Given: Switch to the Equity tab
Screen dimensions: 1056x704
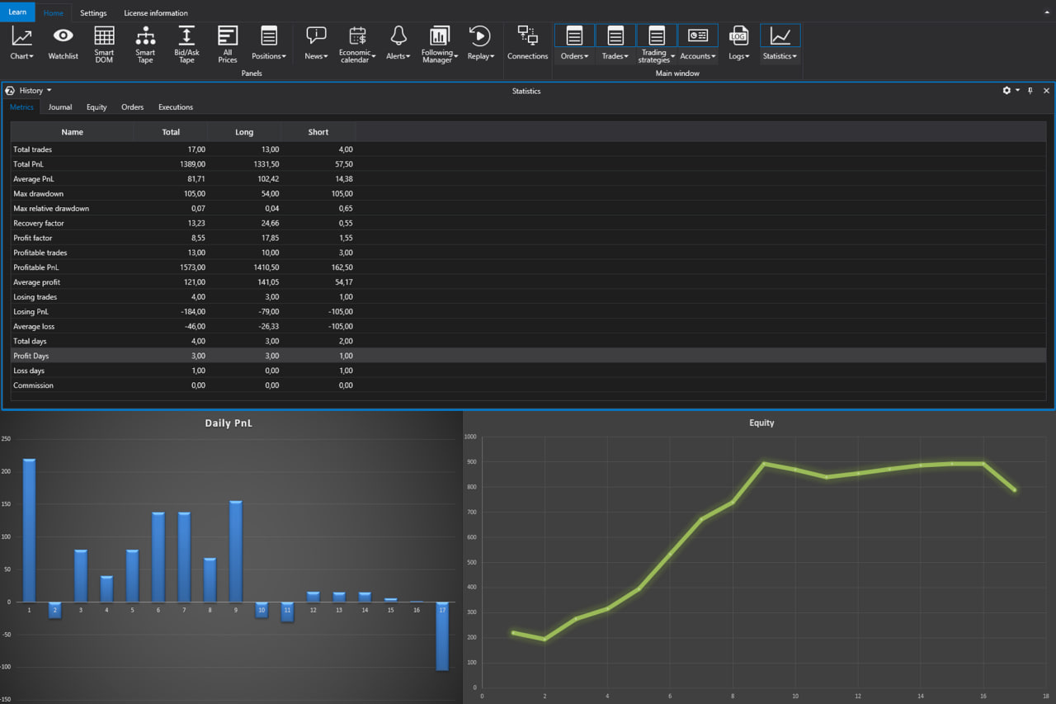Looking at the screenshot, I should click(x=97, y=107).
